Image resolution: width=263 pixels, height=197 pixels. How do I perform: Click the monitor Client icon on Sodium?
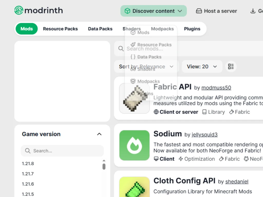pyautogui.click(x=156, y=159)
